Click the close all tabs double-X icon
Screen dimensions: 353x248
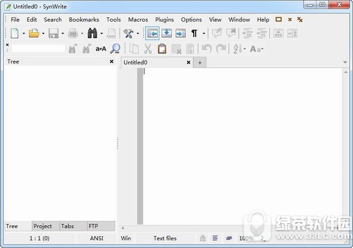pos(300,20)
